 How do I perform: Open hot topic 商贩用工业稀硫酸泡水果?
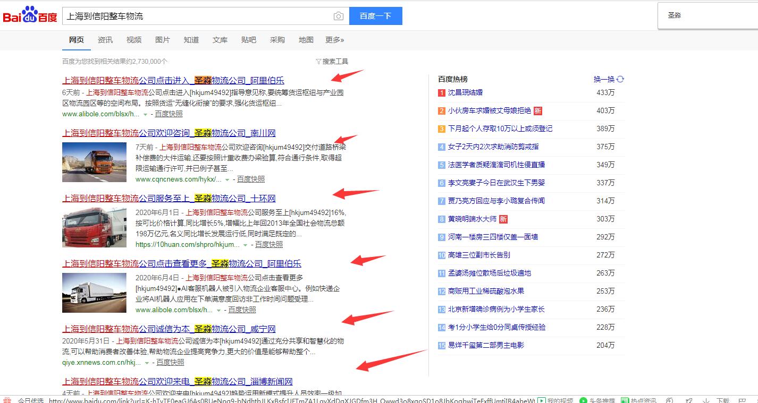tap(486, 291)
